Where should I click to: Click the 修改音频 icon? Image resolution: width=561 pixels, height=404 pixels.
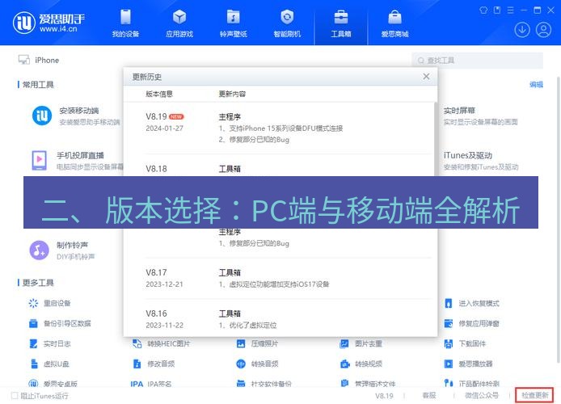point(137,364)
